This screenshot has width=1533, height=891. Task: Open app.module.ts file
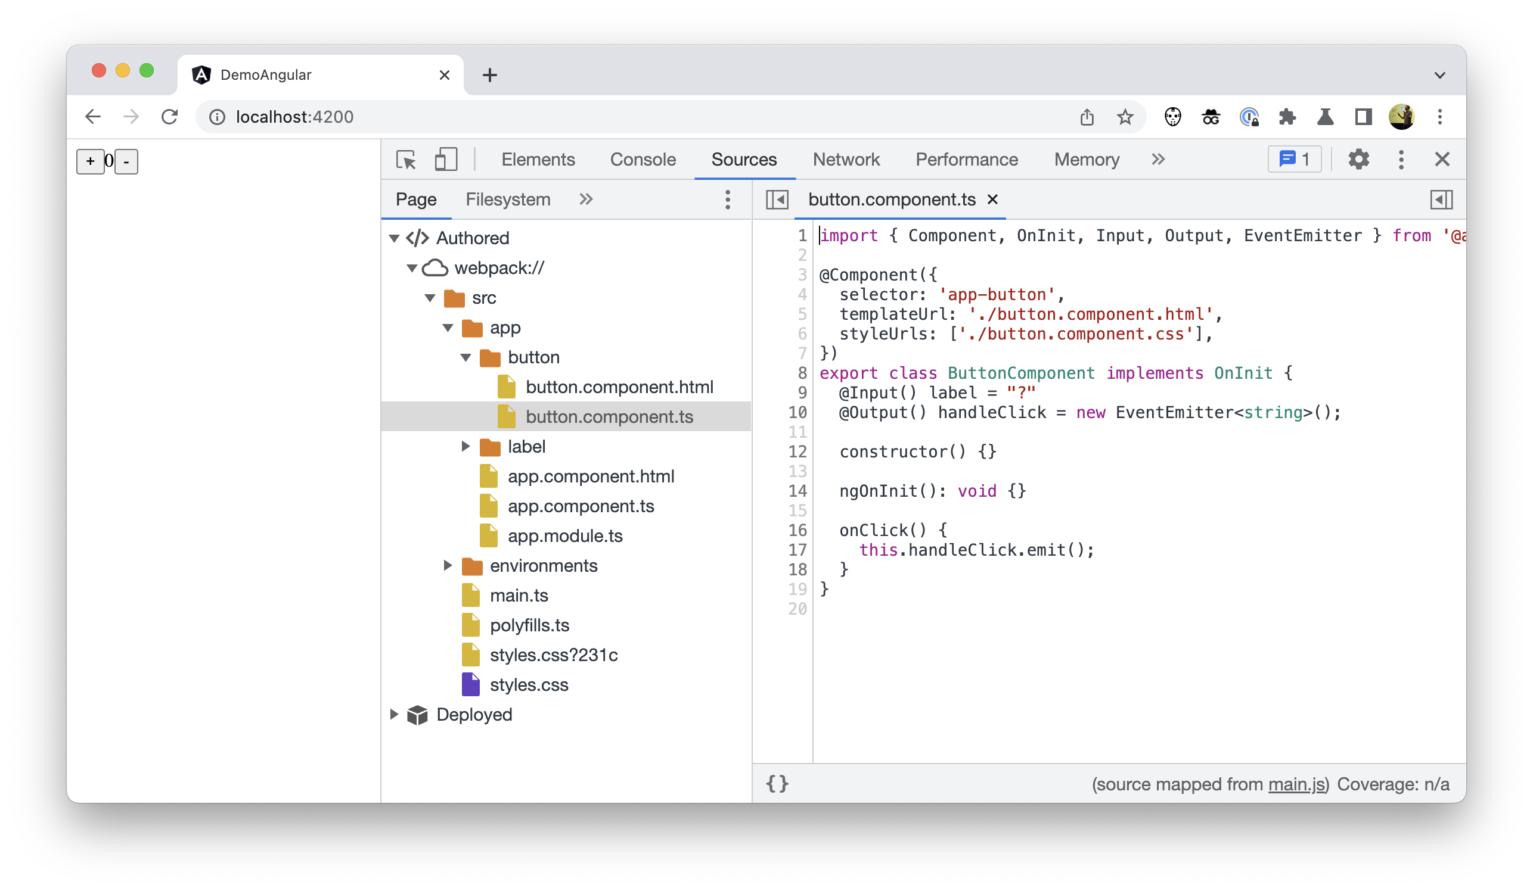[566, 535]
